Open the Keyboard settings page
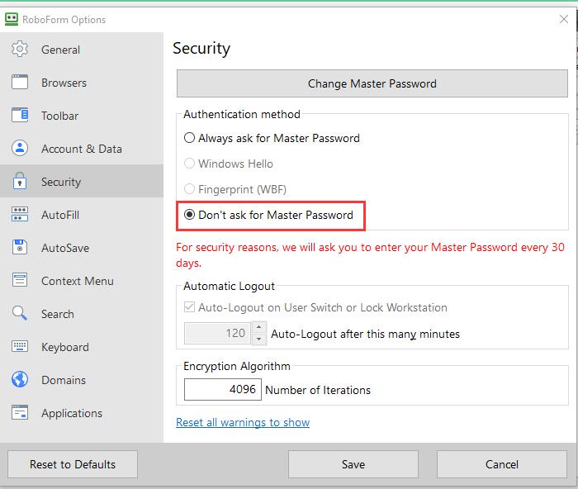 point(64,347)
